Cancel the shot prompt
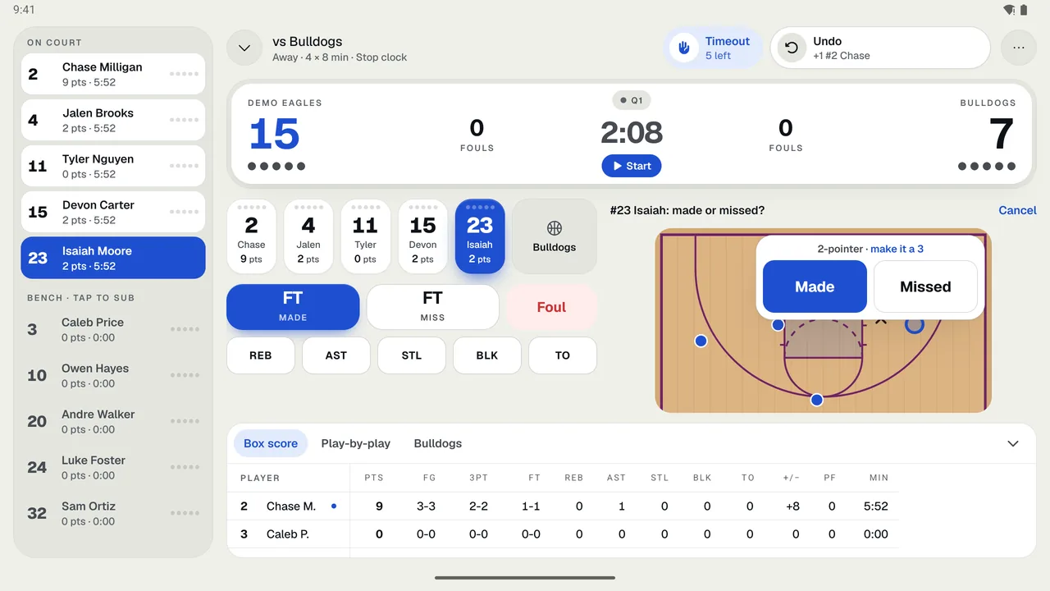This screenshot has width=1050, height=591. (1017, 210)
